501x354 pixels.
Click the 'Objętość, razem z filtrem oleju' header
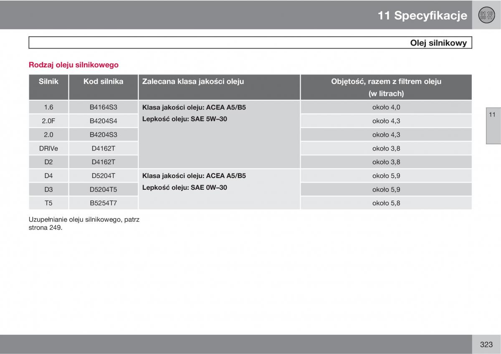click(386, 81)
